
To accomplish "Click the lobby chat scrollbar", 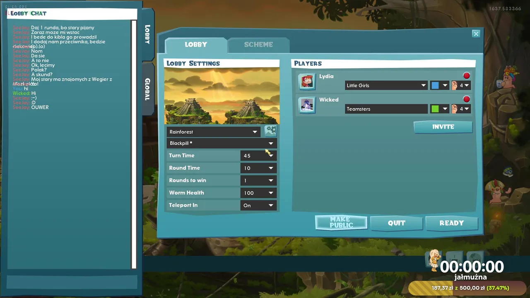I will point(134,144).
